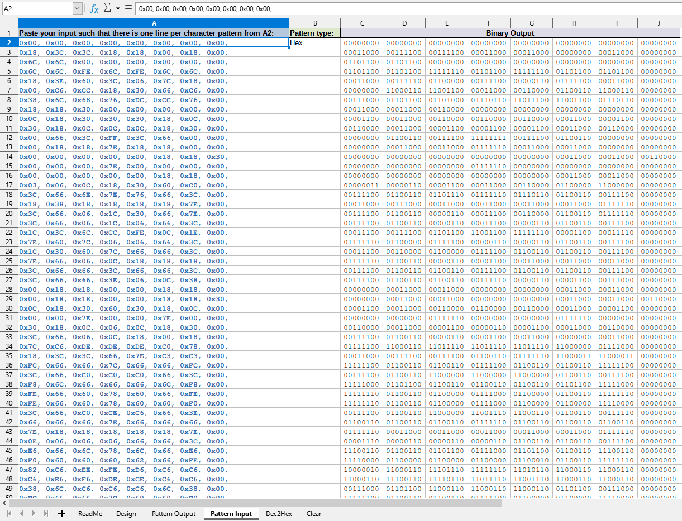The image size is (682, 521).
Task: Select the cell showing 11010110
Action: 532,469
